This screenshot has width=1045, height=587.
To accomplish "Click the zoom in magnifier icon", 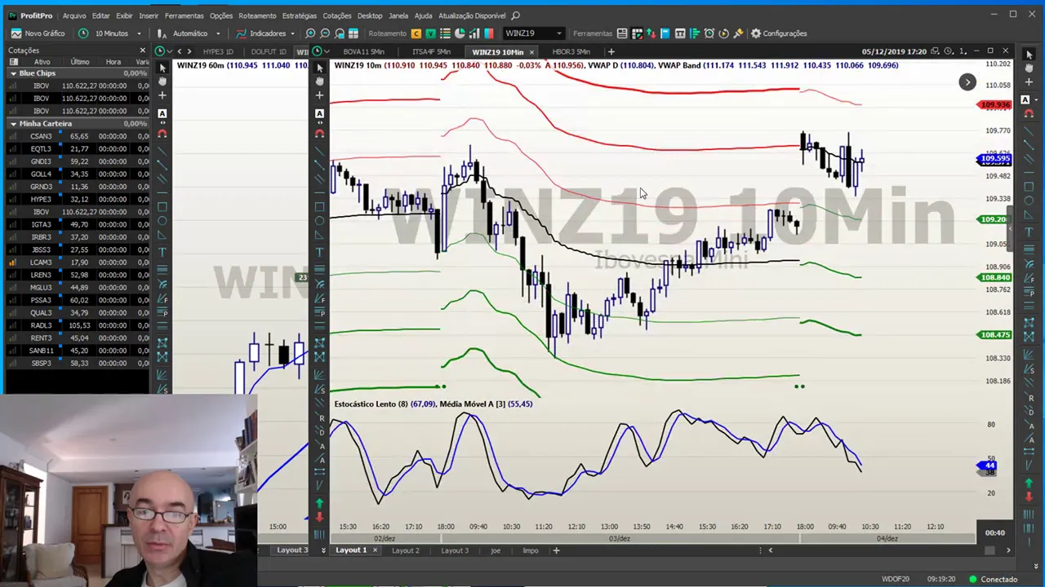I will pyautogui.click(x=310, y=33).
